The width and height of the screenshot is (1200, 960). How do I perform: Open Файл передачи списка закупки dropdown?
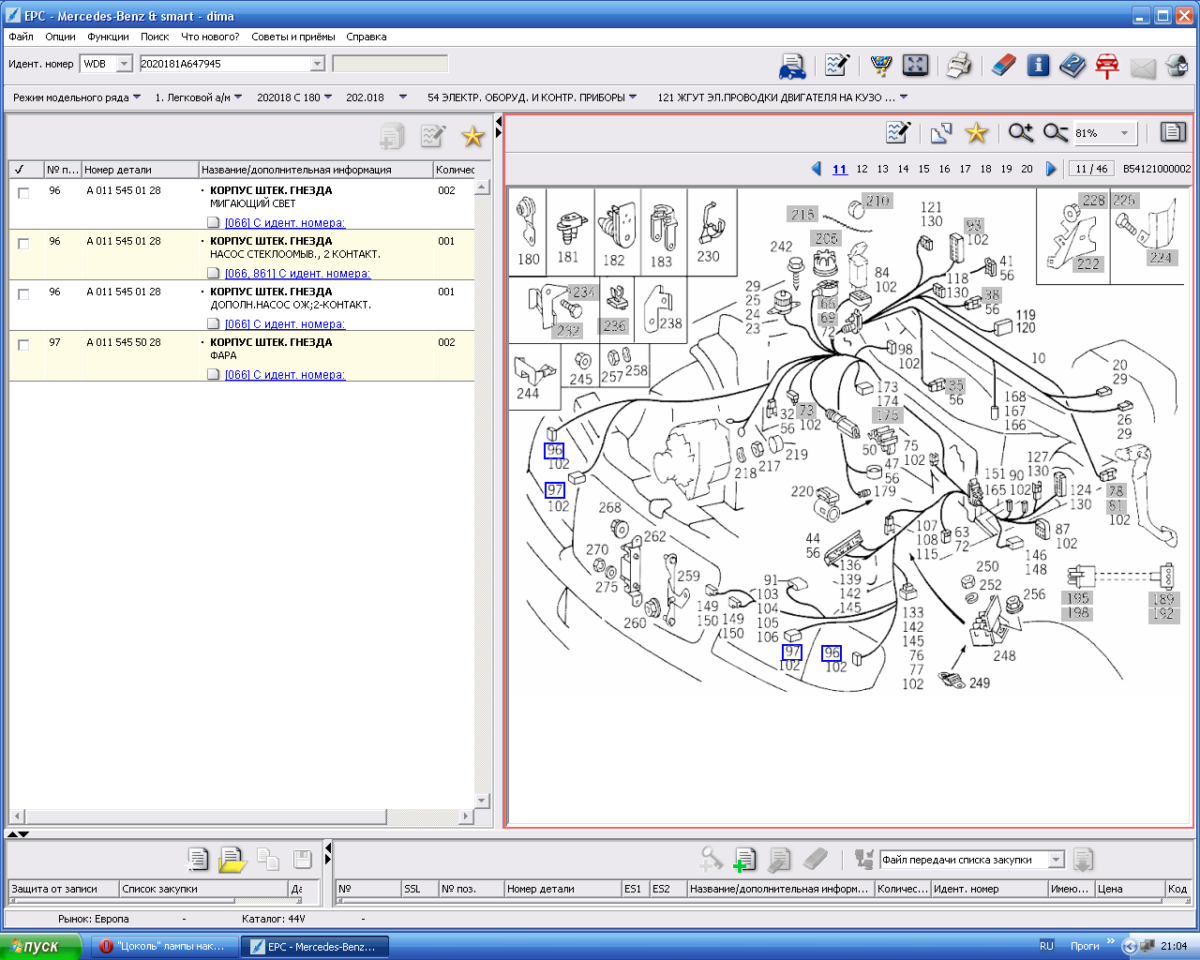(x=1057, y=860)
